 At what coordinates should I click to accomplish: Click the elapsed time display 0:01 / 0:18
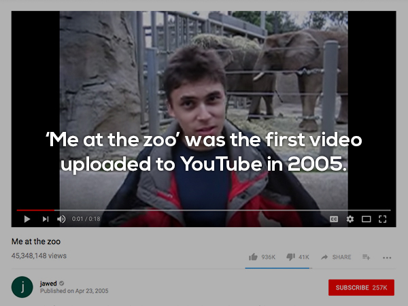point(86,219)
